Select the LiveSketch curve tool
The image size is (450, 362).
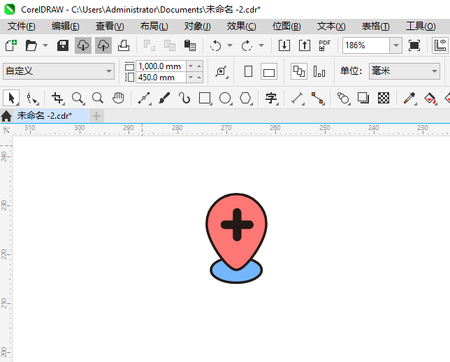pos(184,98)
